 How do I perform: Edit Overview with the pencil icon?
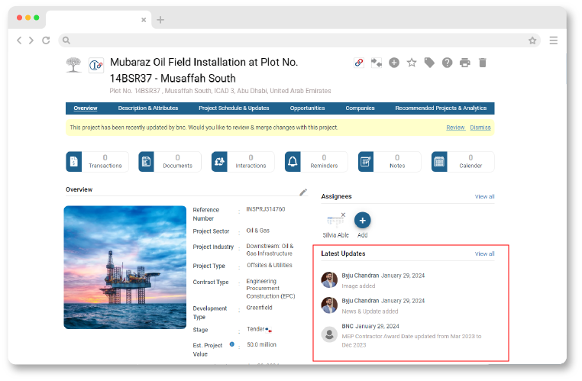tap(303, 192)
